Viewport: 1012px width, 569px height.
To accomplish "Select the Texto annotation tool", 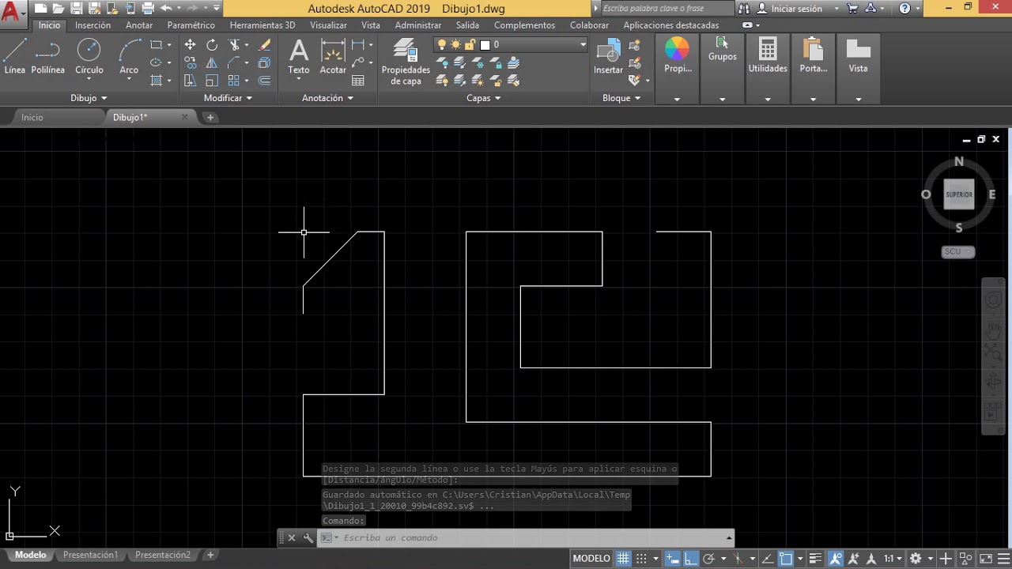I will pyautogui.click(x=299, y=56).
